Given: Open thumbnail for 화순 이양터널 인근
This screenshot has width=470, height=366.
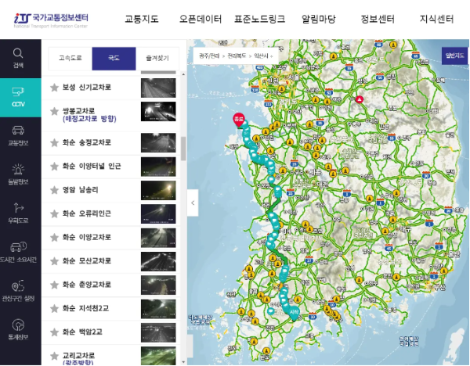Looking at the screenshot, I should 158,167.
